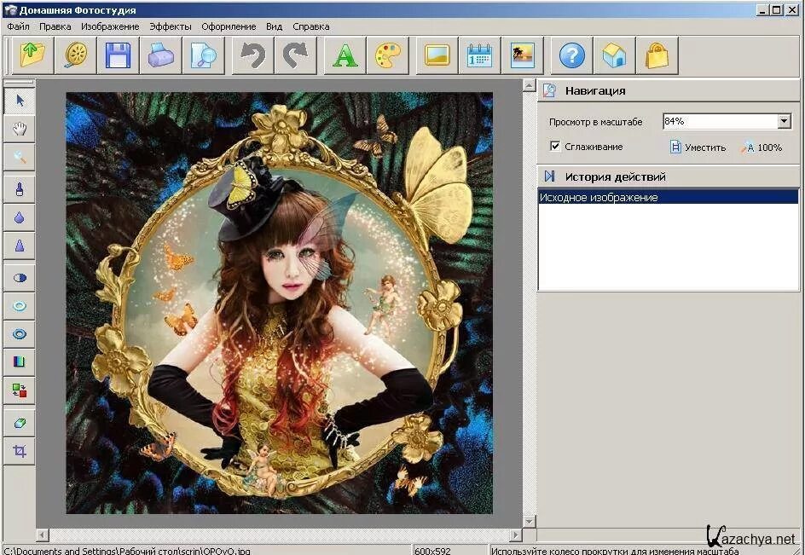Click the Уместить fit button
The width and height of the screenshot is (805, 555).
698,147
